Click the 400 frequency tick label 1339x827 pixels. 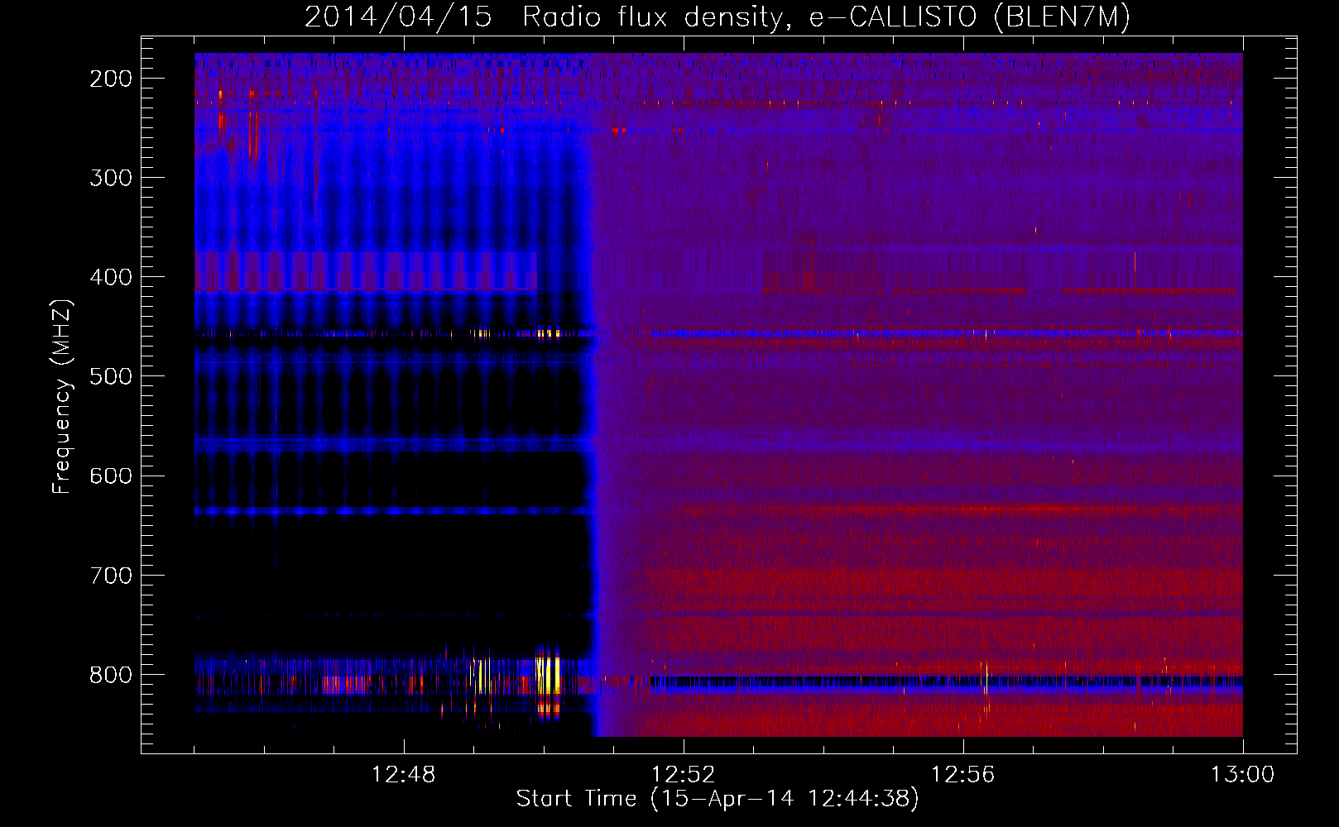111,278
